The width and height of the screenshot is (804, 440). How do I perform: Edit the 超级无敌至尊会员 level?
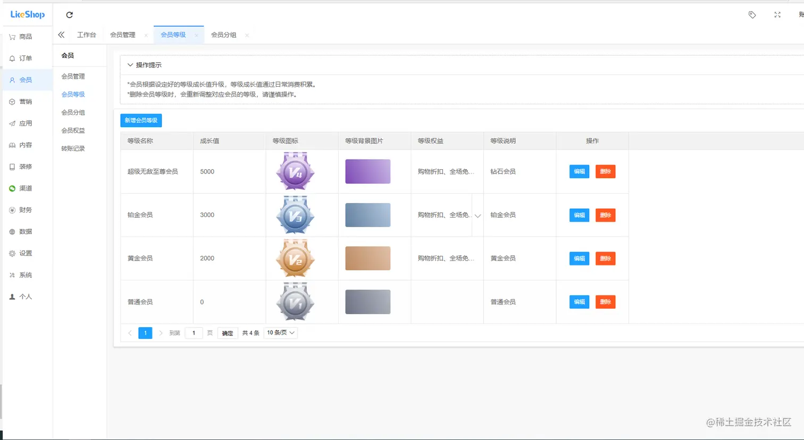click(580, 171)
